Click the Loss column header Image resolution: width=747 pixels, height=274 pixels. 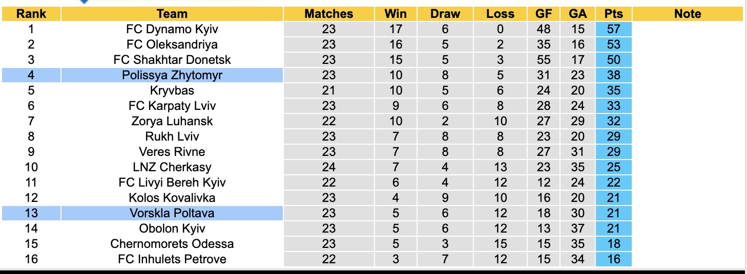pyautogui.click(x=500, y=14)
